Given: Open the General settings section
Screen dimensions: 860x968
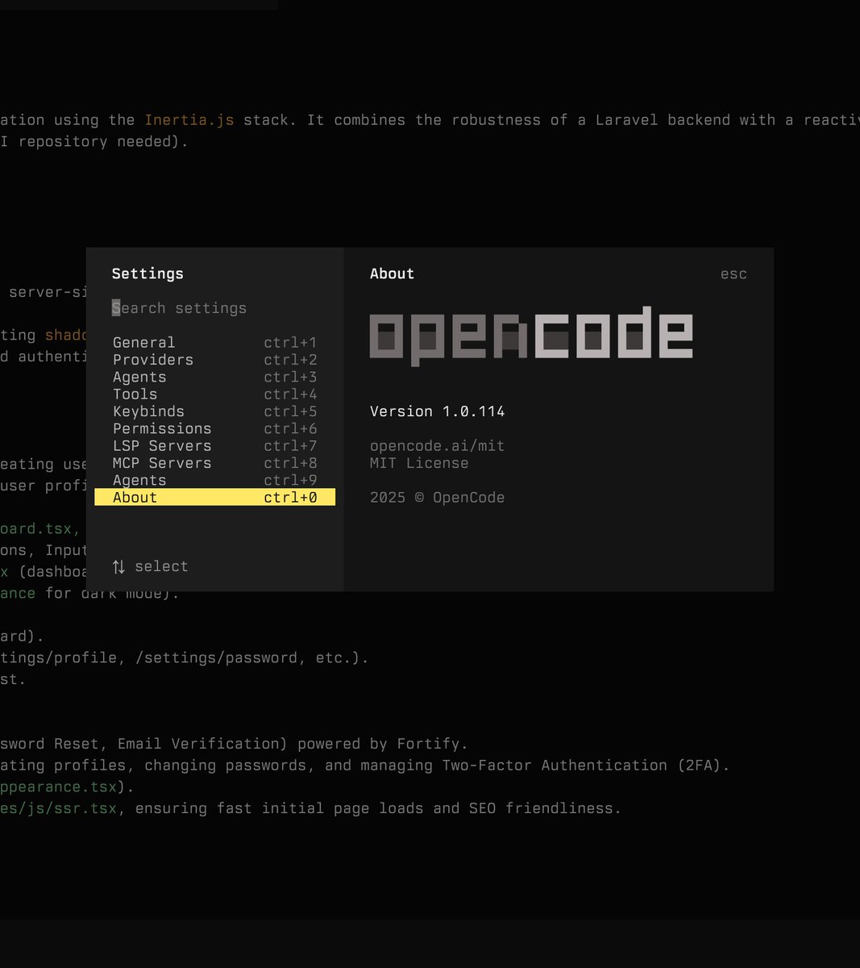Looking at the screenshot, I should pos(143,342).
